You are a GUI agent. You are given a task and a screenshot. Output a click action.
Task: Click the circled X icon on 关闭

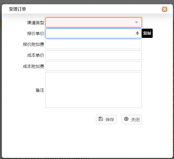pyautogui.click(x=126, y=119)
